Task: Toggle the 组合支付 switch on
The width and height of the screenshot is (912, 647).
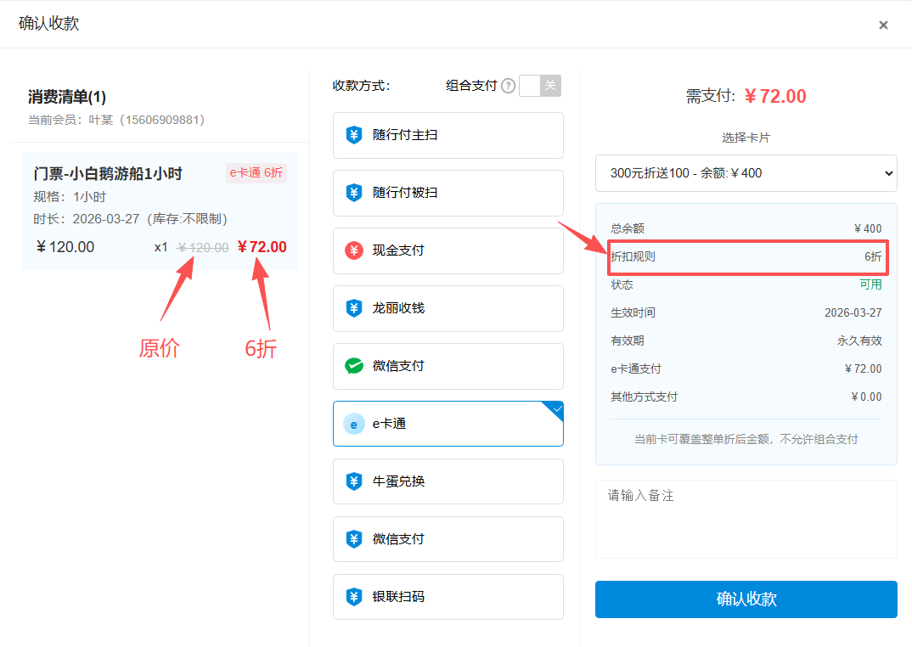Action: [x=540, y=86]
